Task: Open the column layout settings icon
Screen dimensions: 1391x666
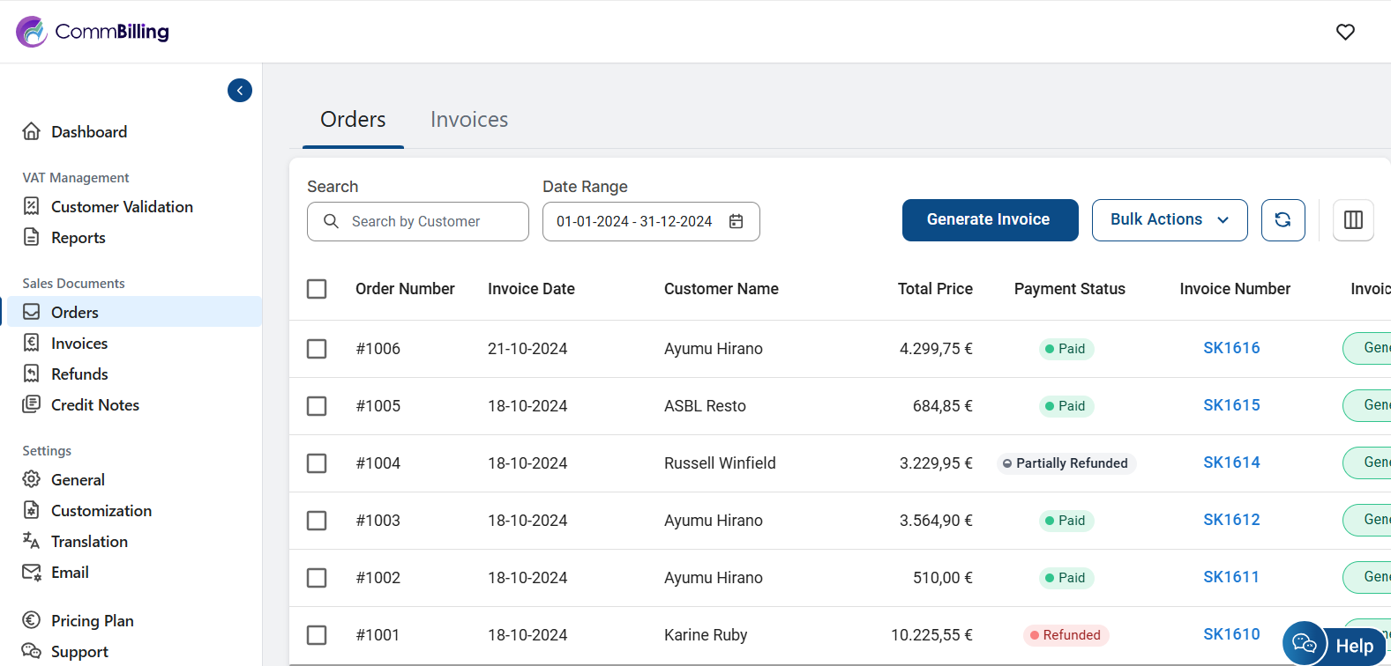Action: [1353, 220]
